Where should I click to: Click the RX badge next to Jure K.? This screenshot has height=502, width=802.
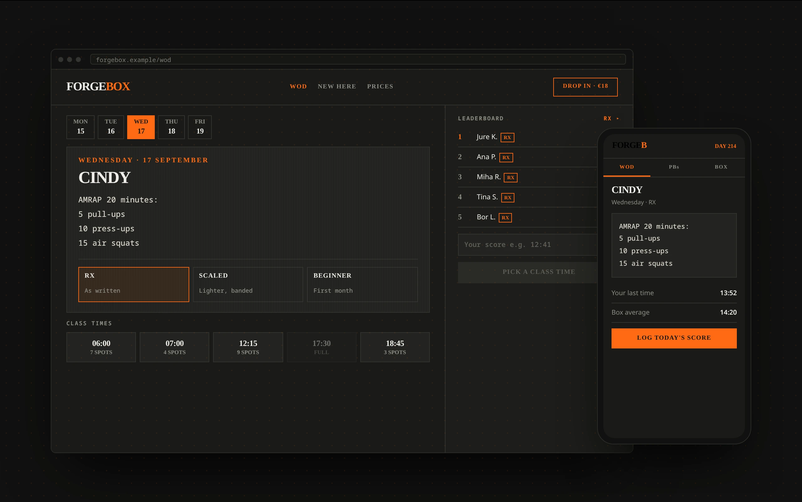(x=507, y=138)
